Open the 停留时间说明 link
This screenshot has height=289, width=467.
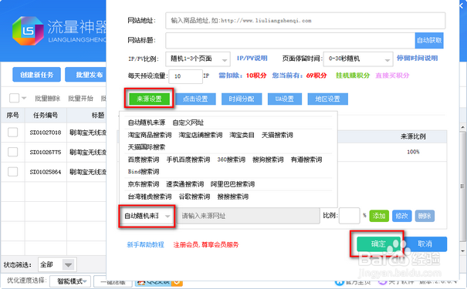(417, 58)
